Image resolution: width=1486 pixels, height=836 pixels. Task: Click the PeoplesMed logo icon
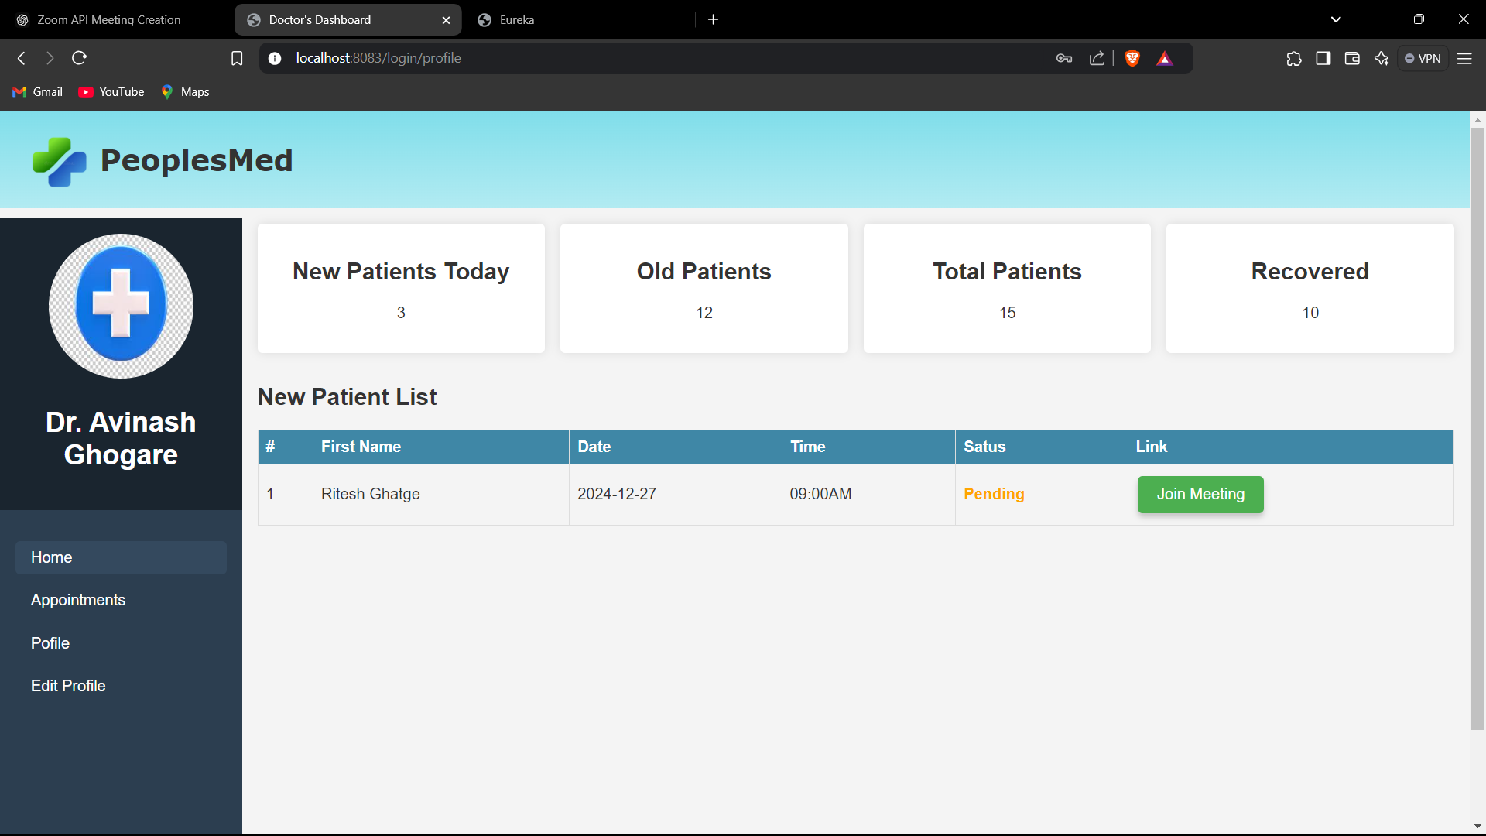59,161
